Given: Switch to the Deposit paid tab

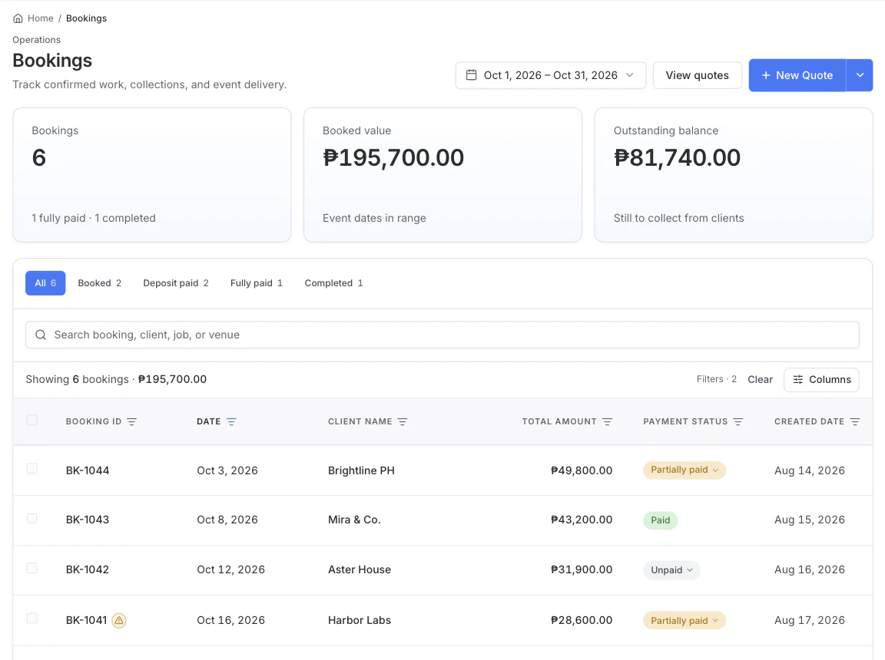Looking at the screenshot, I should (x=175, y=283).
